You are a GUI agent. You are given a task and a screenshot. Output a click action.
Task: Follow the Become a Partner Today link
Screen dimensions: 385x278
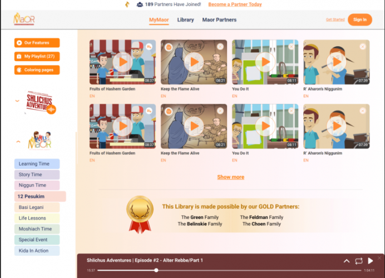[x=235, y=4]
